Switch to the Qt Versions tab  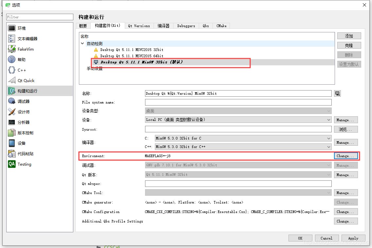139,26
